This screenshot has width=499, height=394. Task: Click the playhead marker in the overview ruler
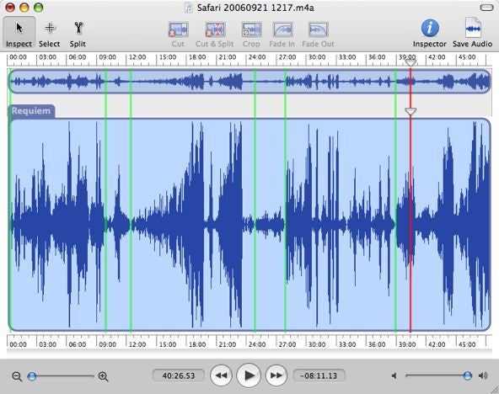[410, 63]
